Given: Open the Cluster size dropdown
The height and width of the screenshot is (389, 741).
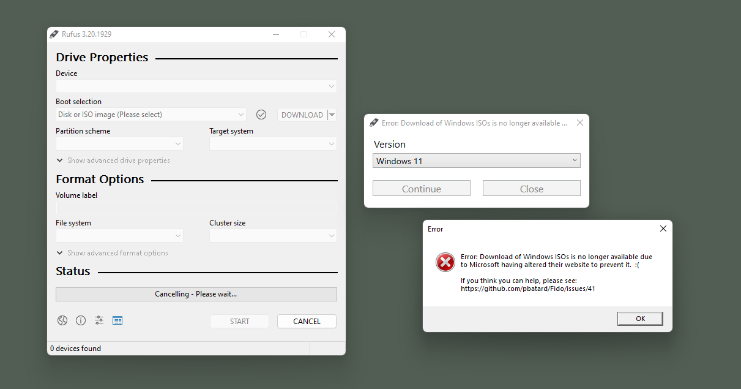Looking at the screenshot, I should pyautogui.click(x=273, y=236).
